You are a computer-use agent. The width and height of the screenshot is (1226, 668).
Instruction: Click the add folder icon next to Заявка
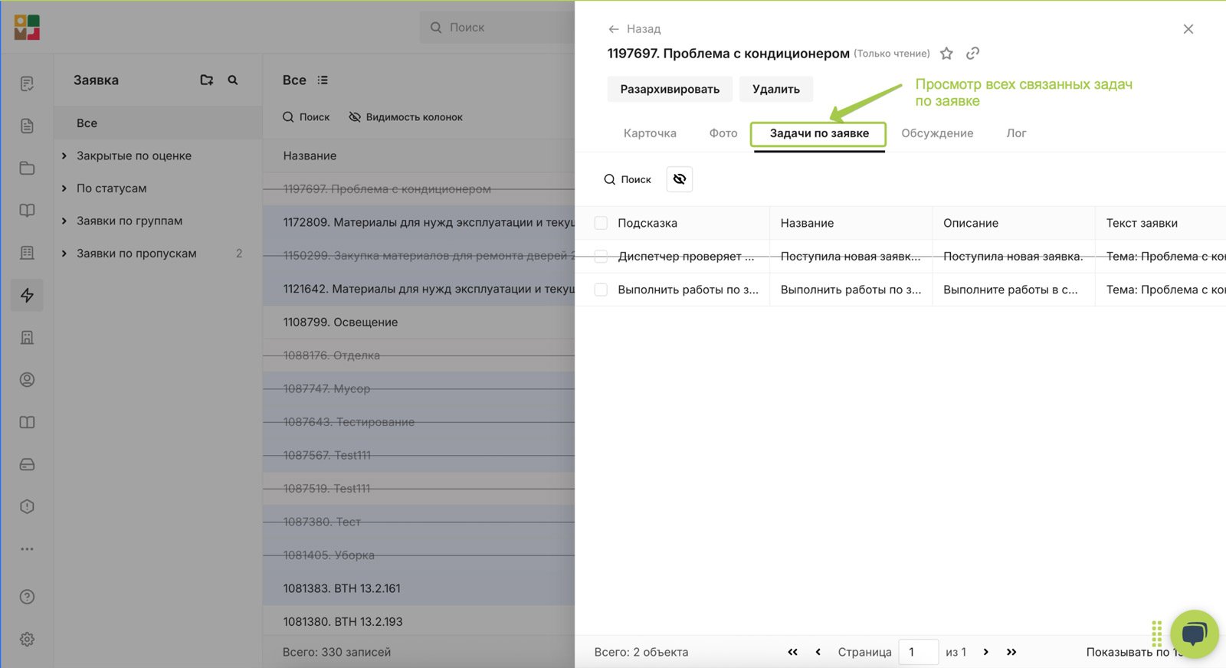(x=206, y=80)
